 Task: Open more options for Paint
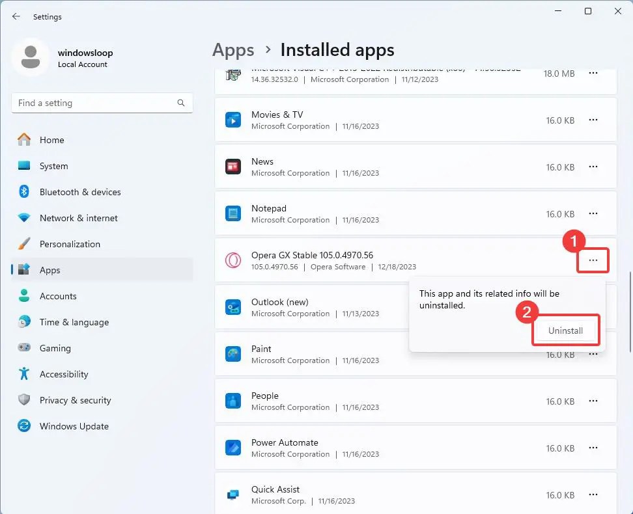(x=593, y=355)
